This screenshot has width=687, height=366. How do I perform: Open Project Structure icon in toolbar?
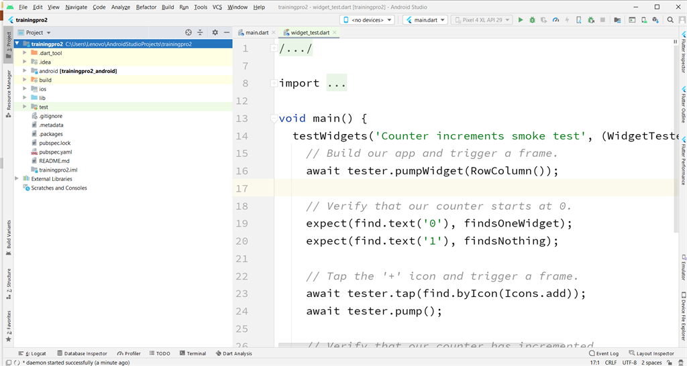(617, 19)
